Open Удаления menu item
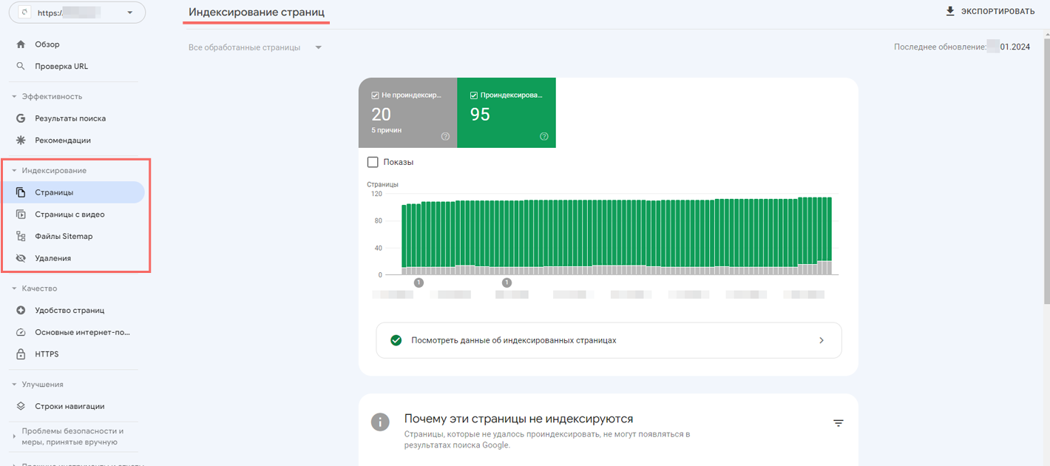 coord(53,258)
